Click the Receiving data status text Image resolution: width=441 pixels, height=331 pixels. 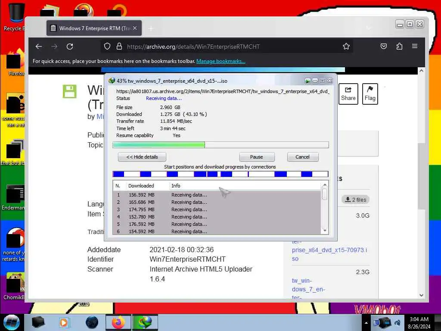coord(164,98)
